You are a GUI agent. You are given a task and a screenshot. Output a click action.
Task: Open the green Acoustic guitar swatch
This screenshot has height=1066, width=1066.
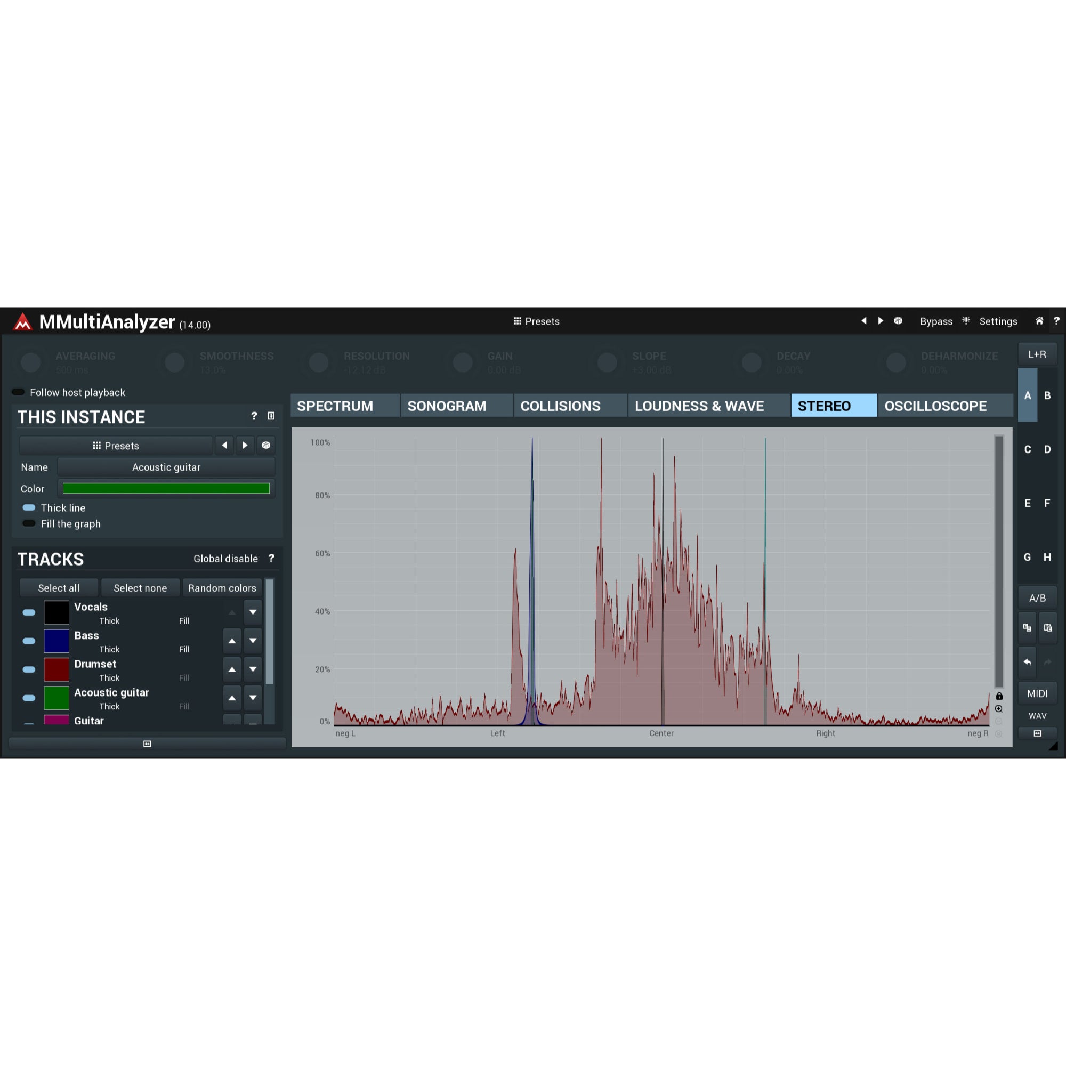(x=56, y=698)
